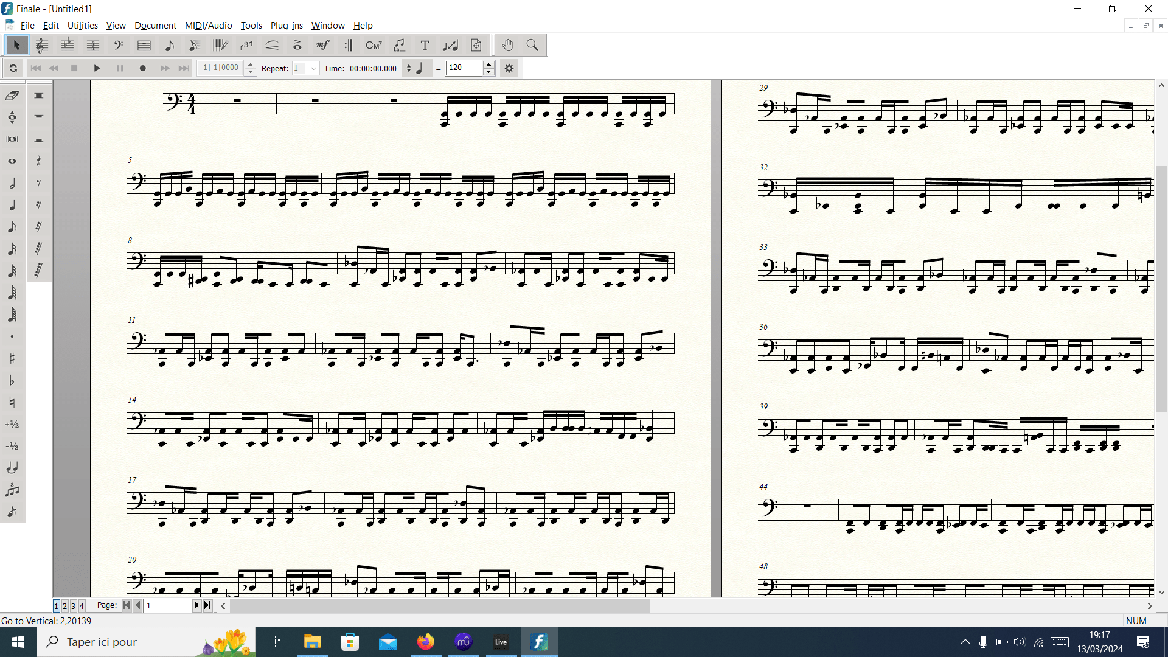The image size is (1168, 657).
Task: Select layer 2 button
Action: click(64, 606)
